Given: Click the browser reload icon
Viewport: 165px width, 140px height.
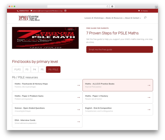Looking at the screenshot, I should click(107, 6).
